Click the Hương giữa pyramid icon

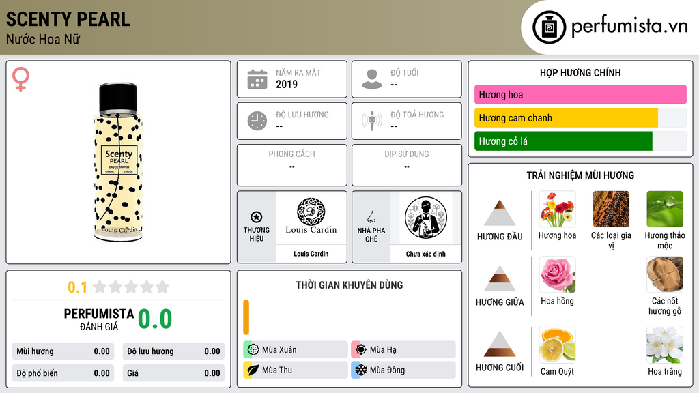click(x=500, y=278)
